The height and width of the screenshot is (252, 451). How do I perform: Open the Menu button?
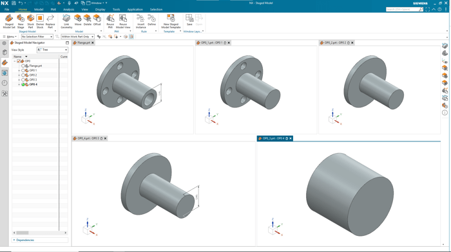(x=10, y=37)
